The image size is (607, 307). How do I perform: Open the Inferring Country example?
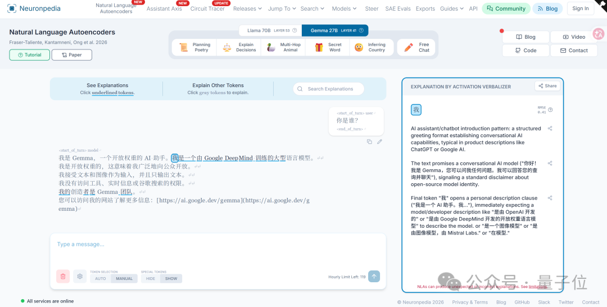tap(372, 47)
